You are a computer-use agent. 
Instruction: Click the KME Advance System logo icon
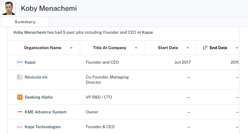[x=20, y=112]
